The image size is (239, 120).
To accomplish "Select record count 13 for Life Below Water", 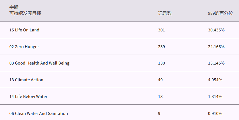I will [160, 97].
